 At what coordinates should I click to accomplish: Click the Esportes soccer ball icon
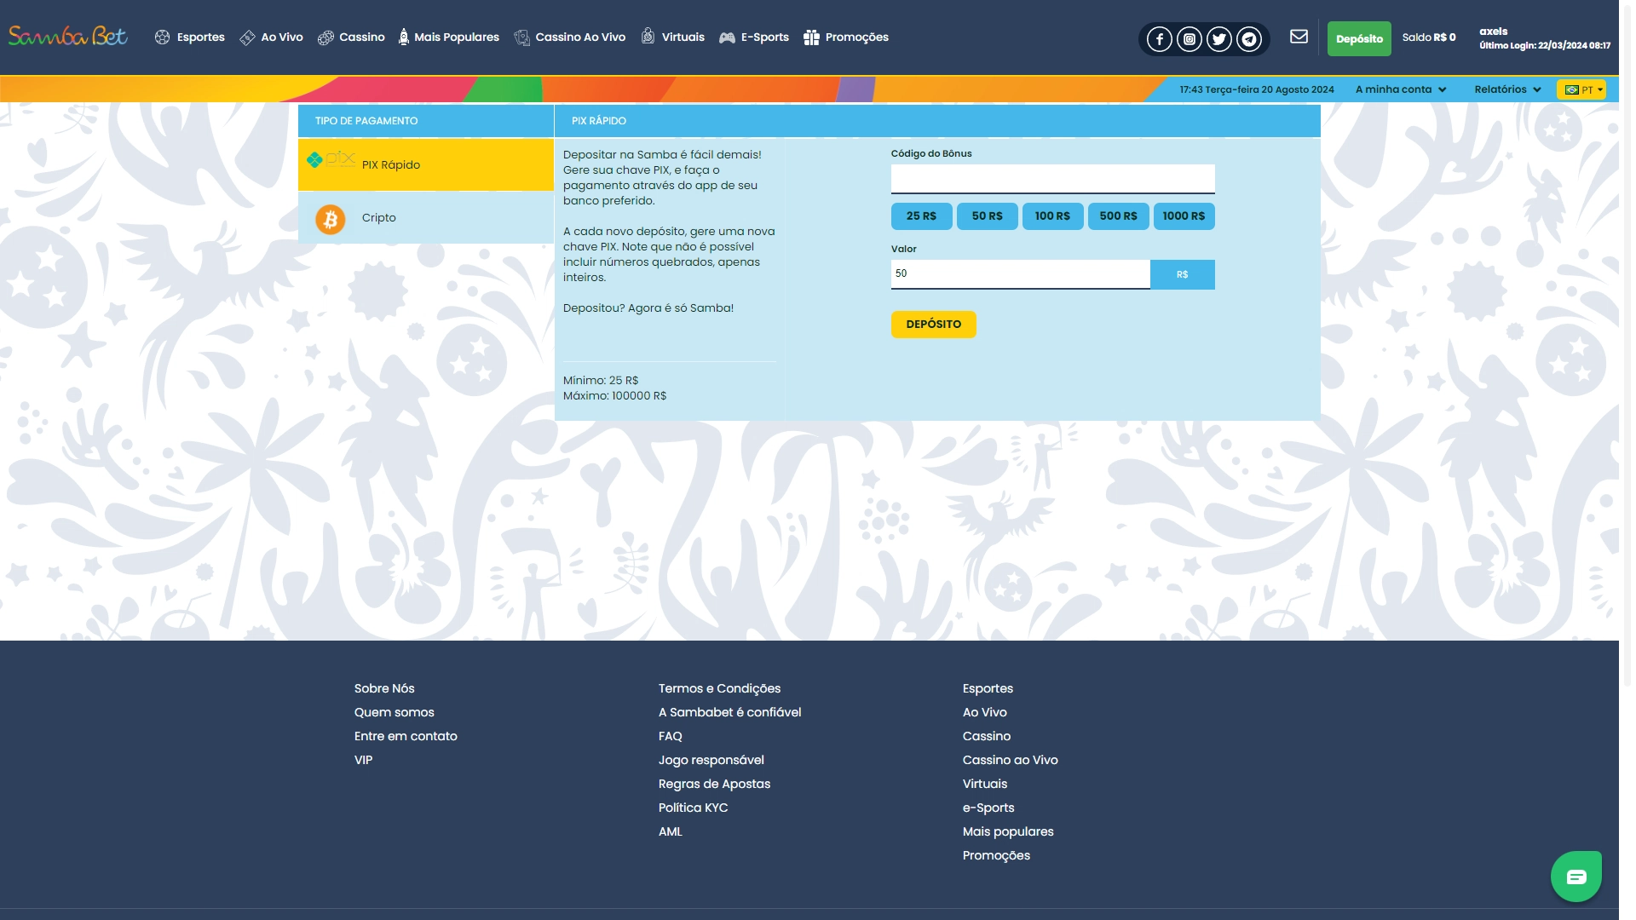pyautogui.click(x=162, y=37)
